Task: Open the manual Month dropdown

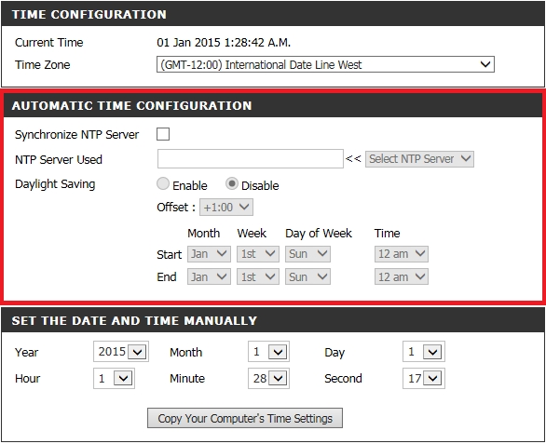Action: [268, 352]
